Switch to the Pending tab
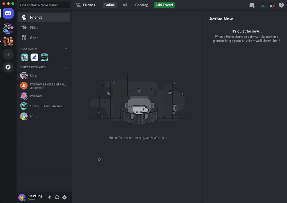This screenshot has width=287, height=203. pos(141,5)
